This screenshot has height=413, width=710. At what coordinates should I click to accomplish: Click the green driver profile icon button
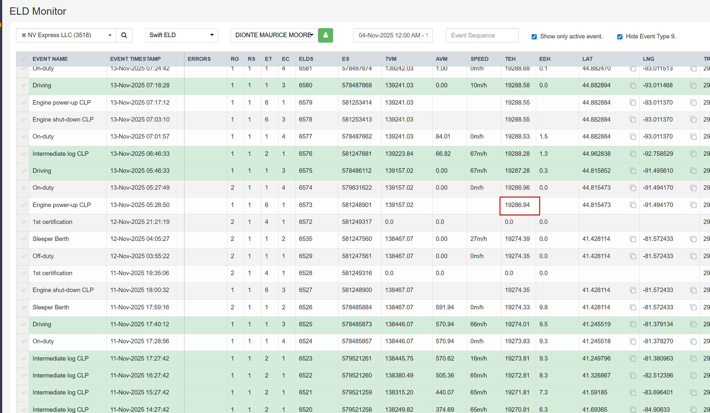point(325,35)
